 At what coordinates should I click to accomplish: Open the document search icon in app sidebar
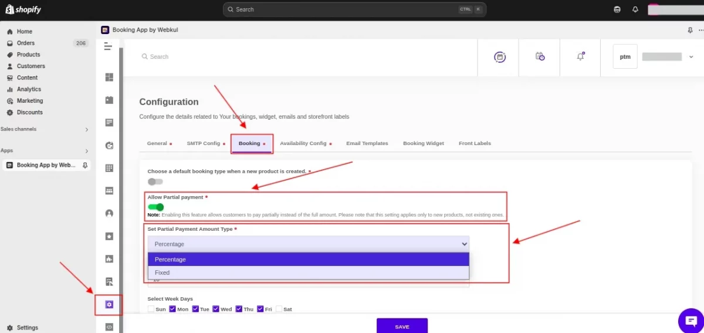(x=109, y=281)
